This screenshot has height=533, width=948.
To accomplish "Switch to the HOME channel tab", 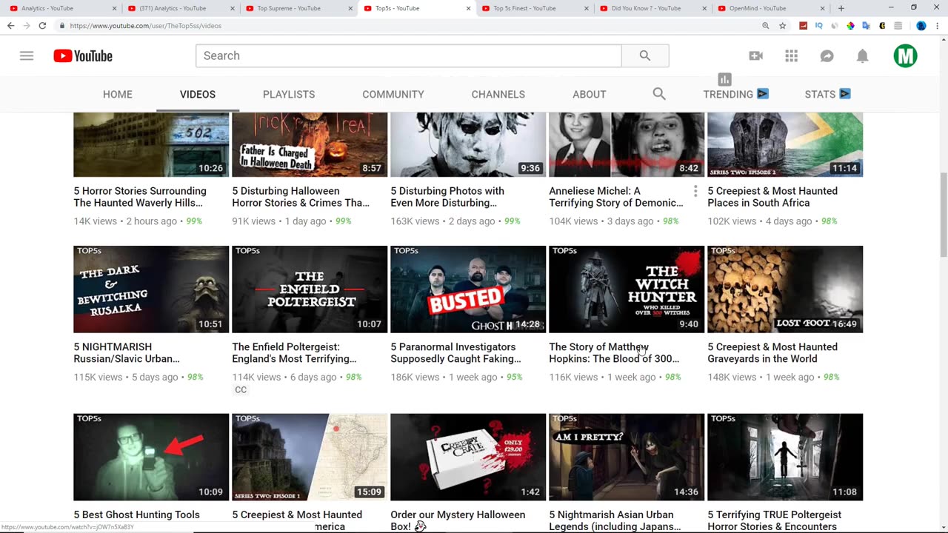I will [x=118, y=94].
